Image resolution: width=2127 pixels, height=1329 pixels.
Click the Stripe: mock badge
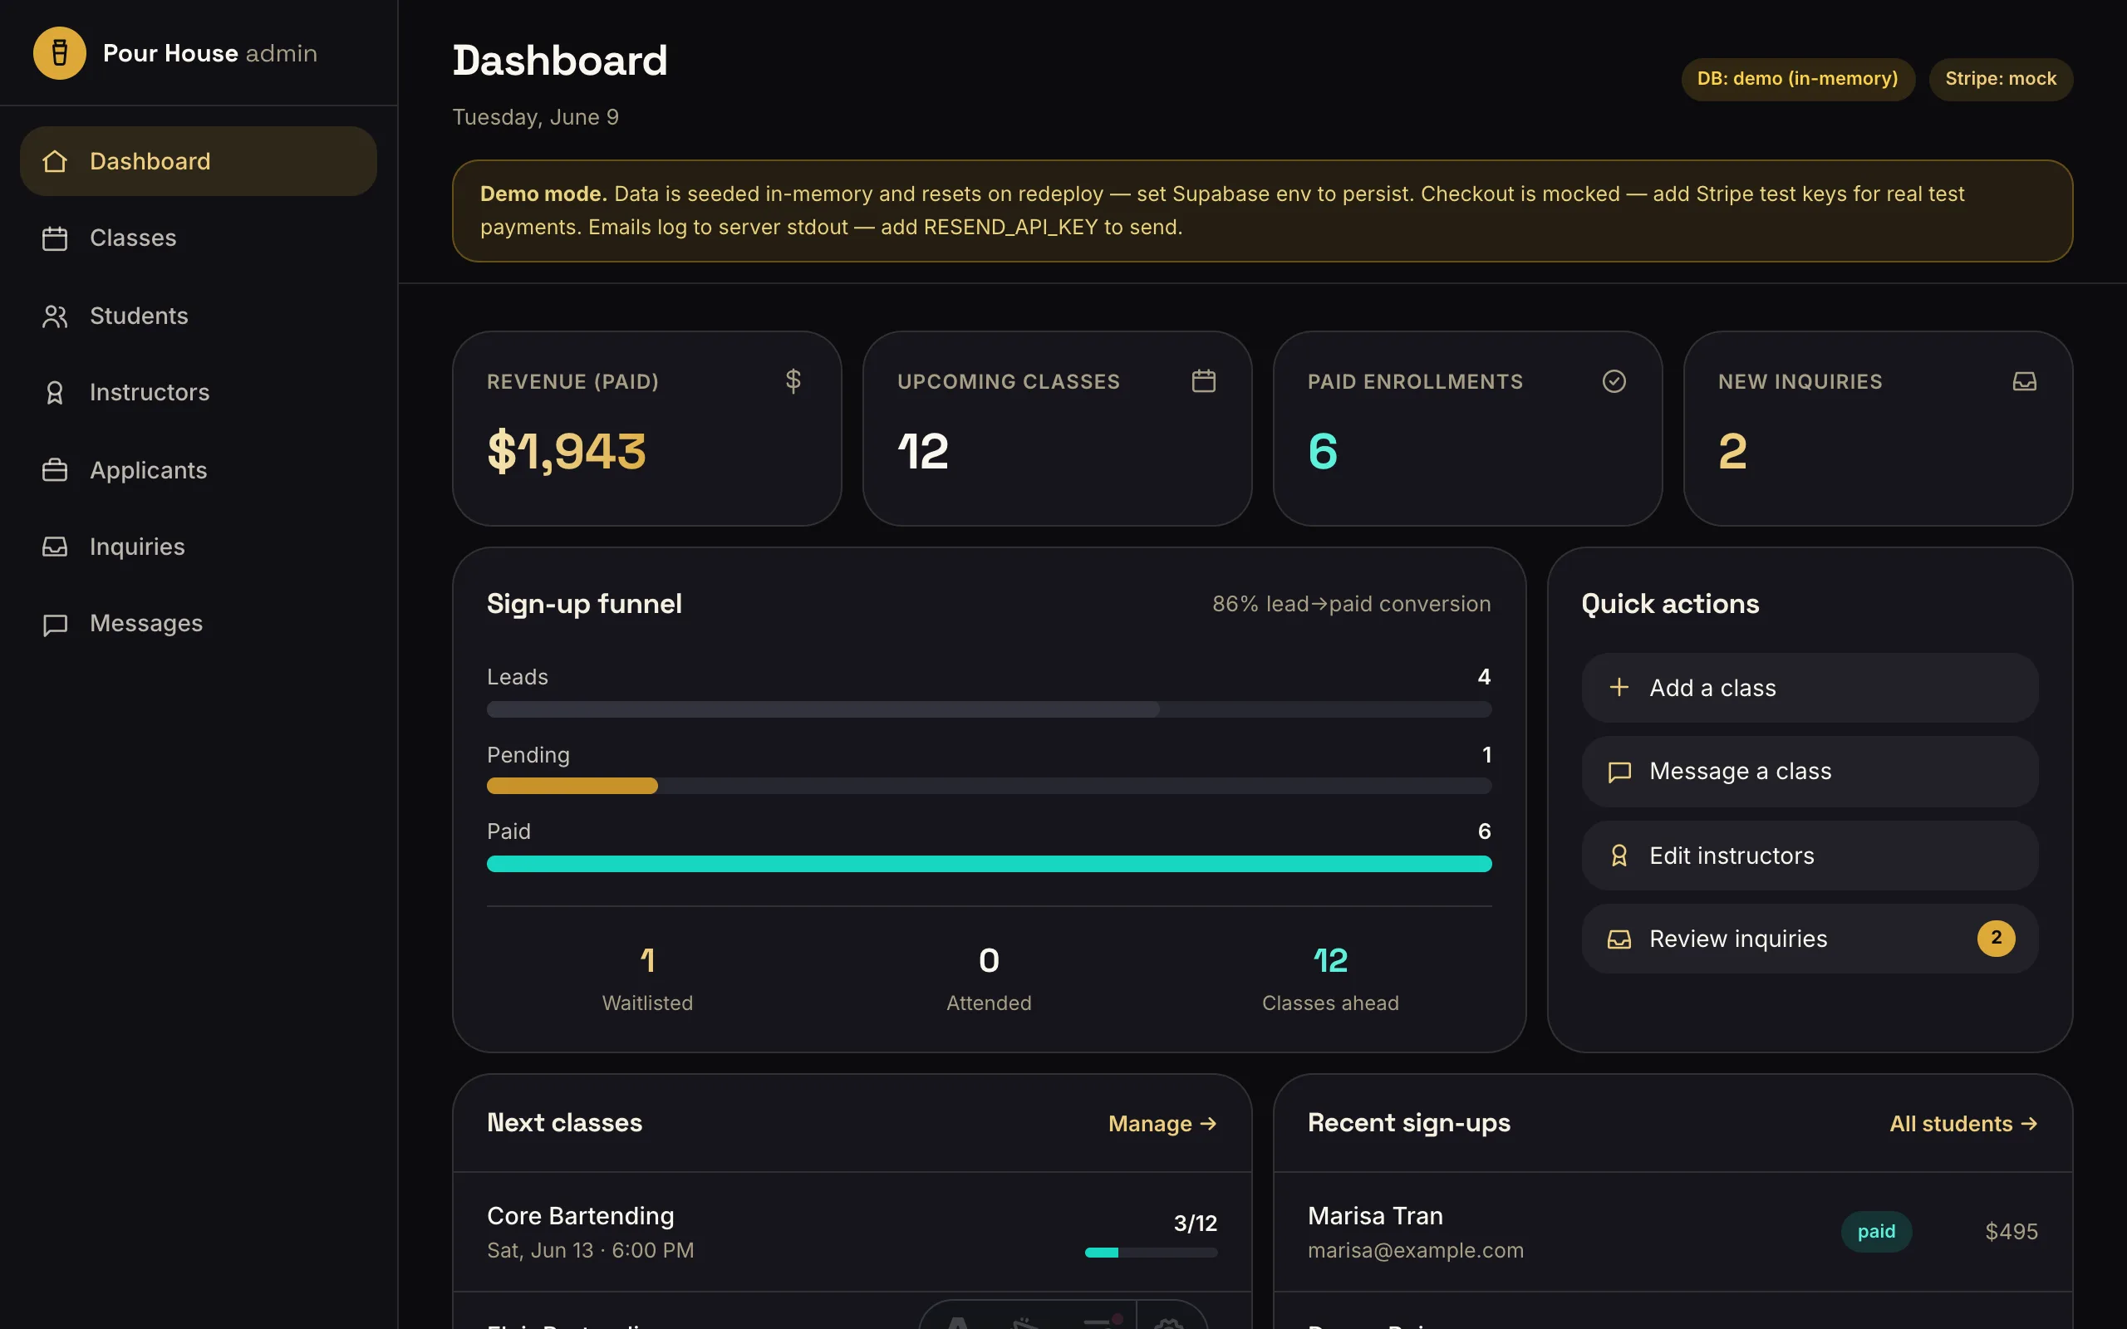[x=2001, y=79]
